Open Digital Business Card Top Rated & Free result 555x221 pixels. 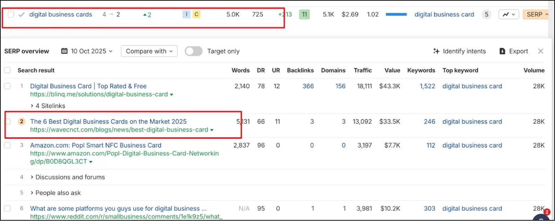(88, 86)
